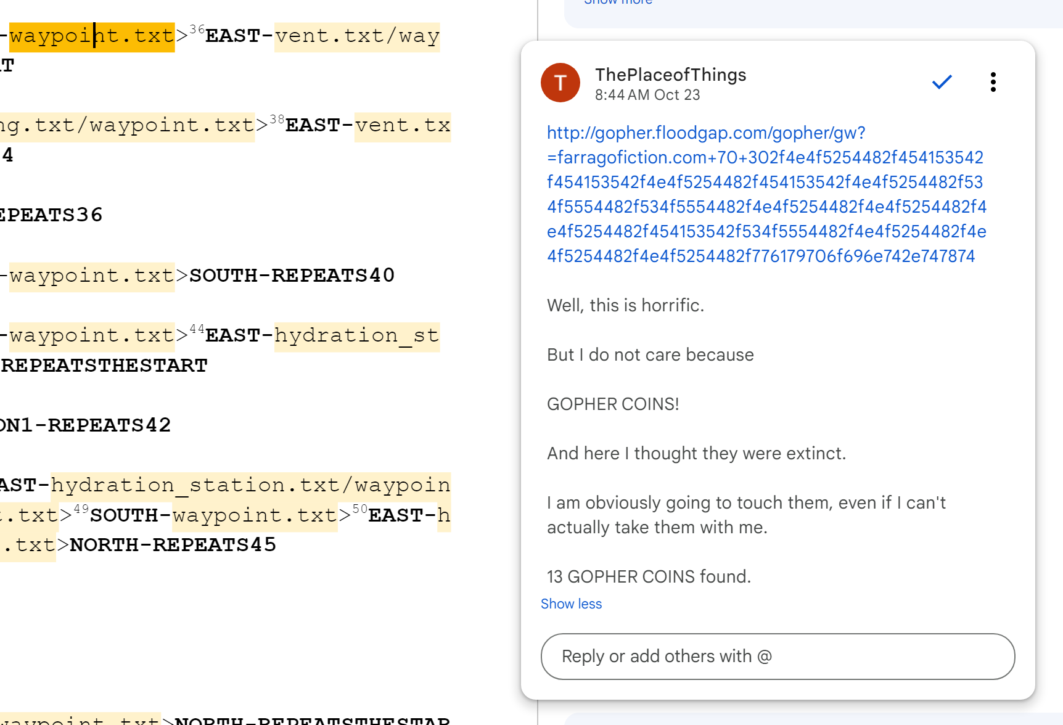Place cursor in NORTH-REPEATS45 text

[173, 545]
